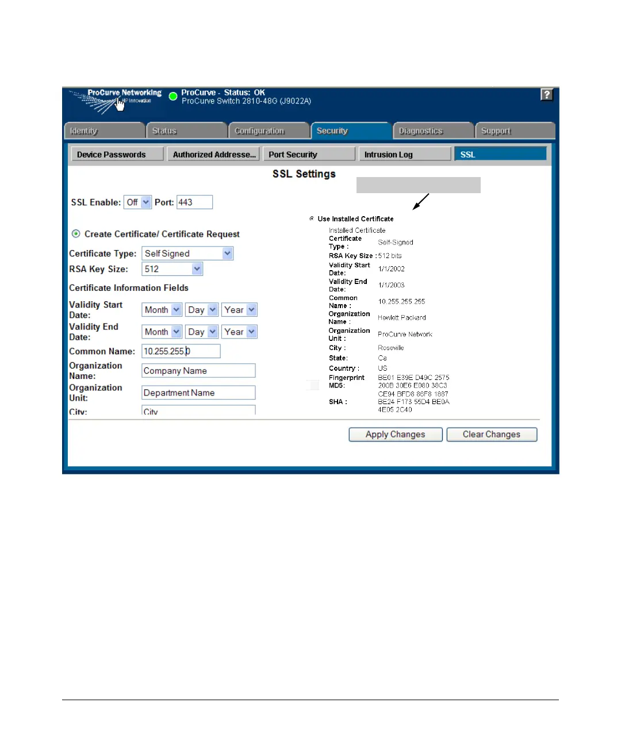Click the Organization Name input field

198,371
